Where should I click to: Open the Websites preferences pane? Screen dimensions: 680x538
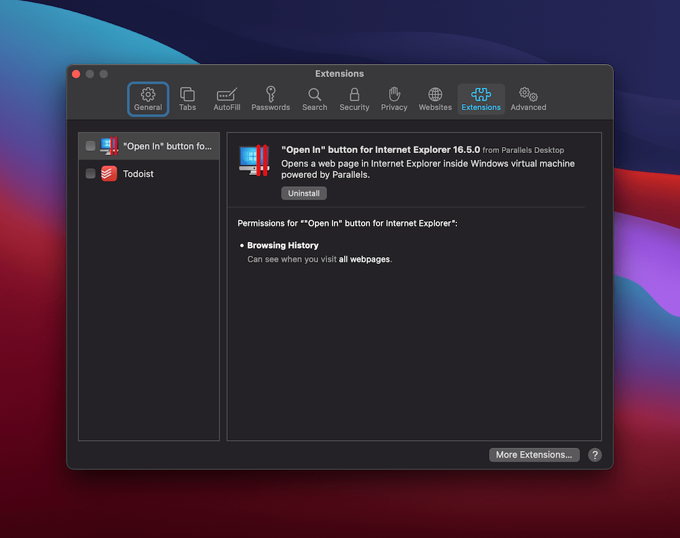click(x=435, y=99)
